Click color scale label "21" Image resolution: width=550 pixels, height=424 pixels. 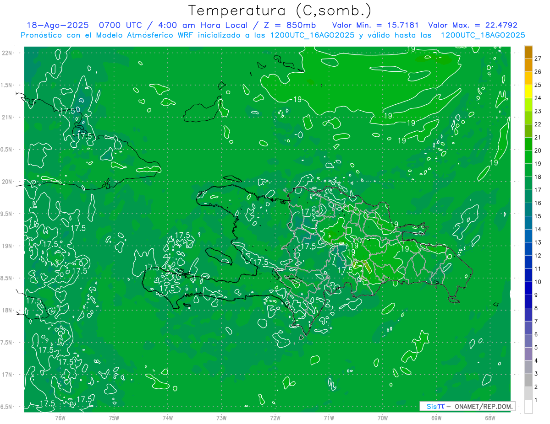538,137
